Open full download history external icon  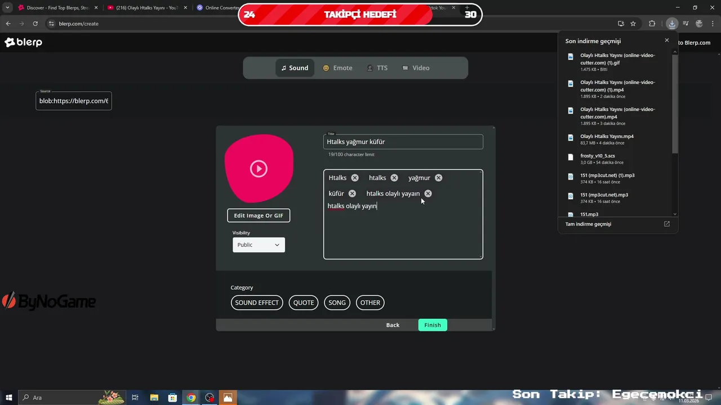667,224
